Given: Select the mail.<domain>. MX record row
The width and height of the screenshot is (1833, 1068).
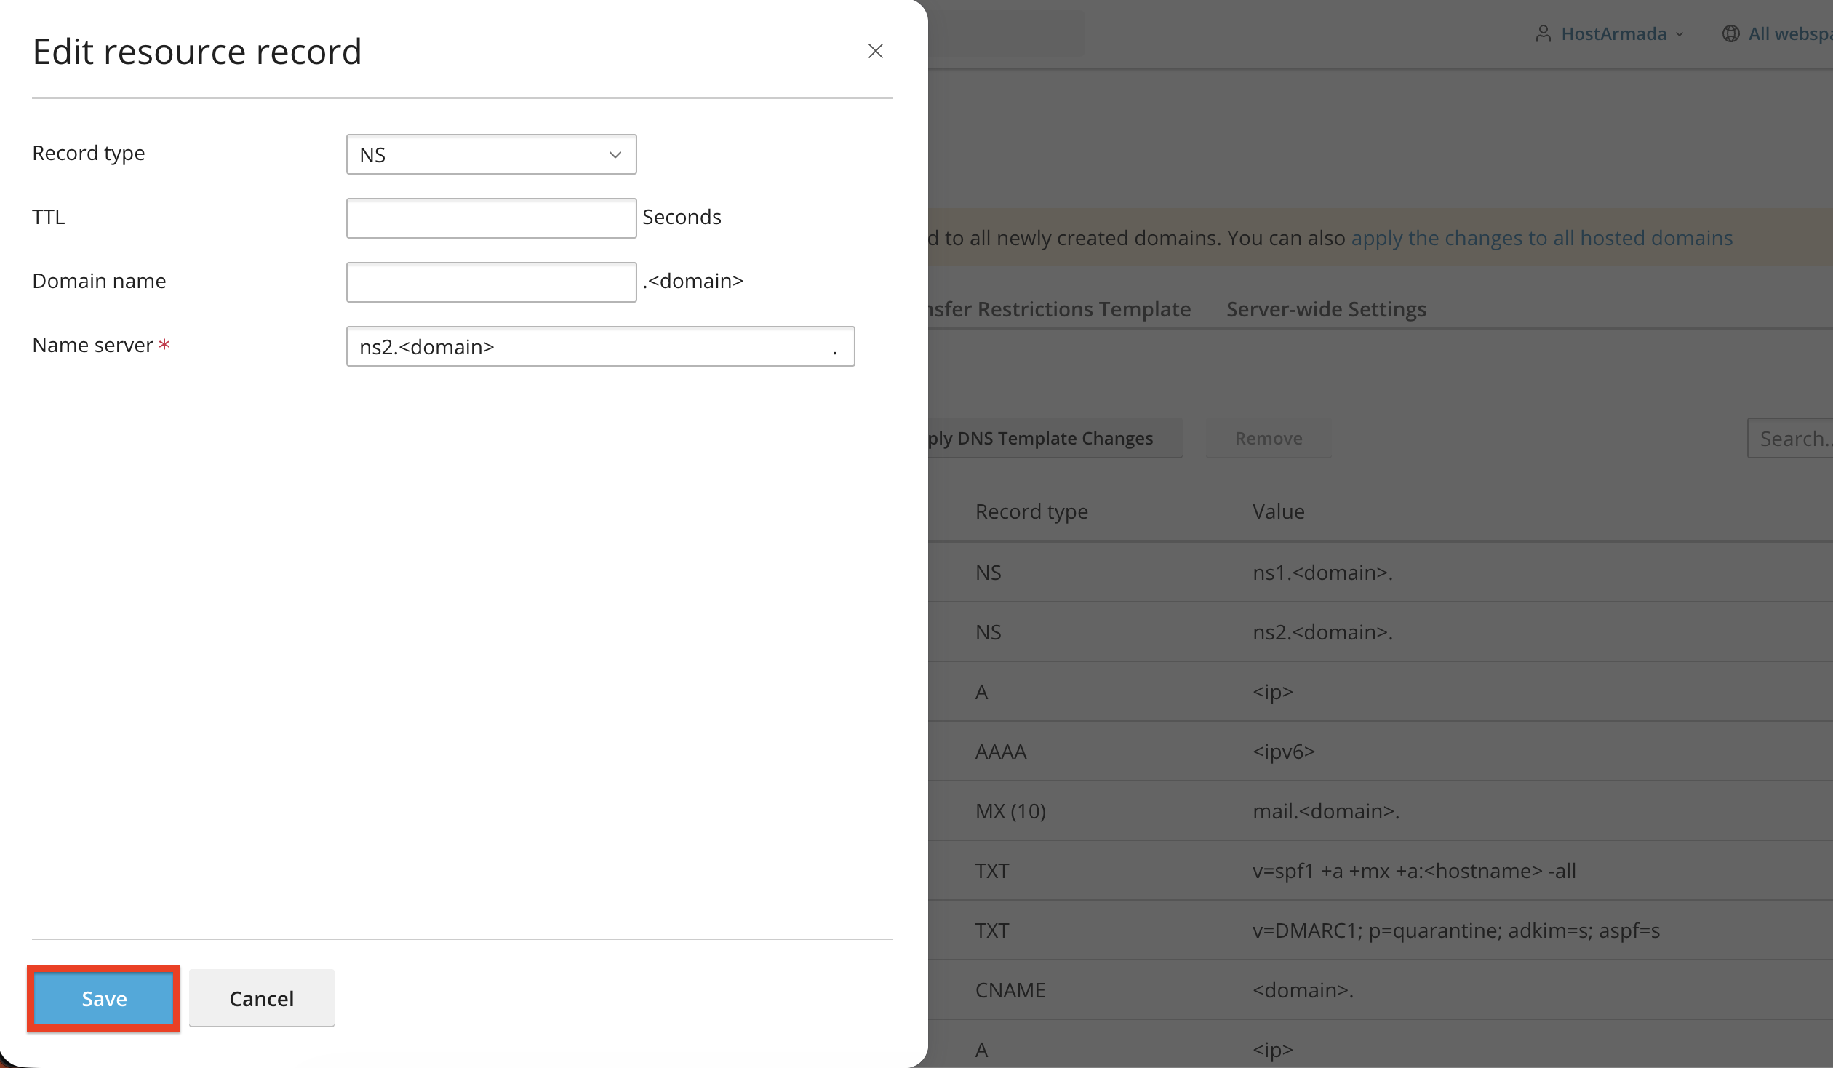Looking at the screenshot, I should tap(1381, 810).
